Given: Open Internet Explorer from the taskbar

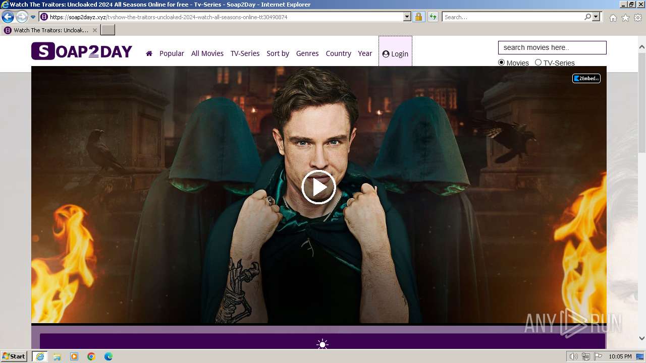Looking at the screenshot, I should coord(40,356).
